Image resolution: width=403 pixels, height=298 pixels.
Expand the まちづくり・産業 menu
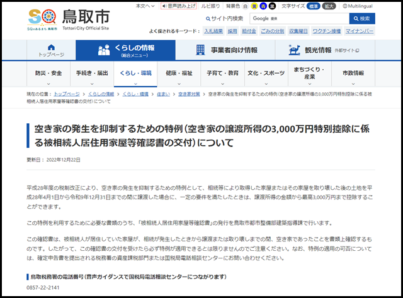[309, 75]
